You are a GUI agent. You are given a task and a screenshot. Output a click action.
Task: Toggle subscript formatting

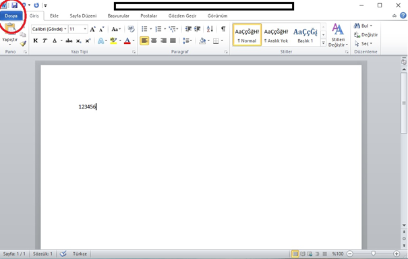[x=78, y=41]
